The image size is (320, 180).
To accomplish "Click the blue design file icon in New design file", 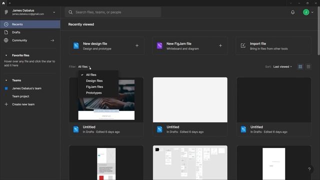I will pyautogui.click(x=76, y=45).
